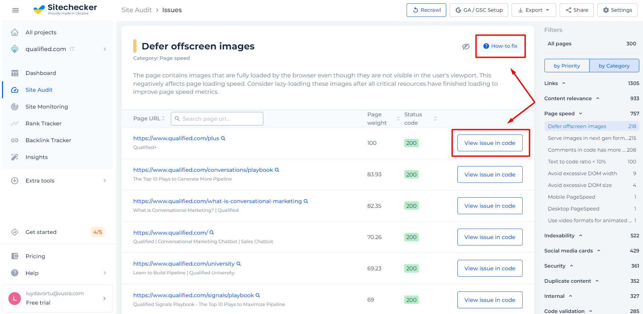Expand the Links filter category
This screenshot has width=643, height=314.
pyautogui.click(x=564, y=83)
